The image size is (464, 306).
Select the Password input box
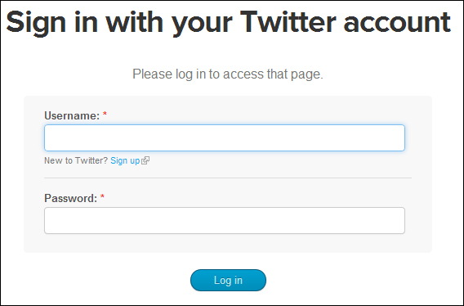[x=225, y=220]
